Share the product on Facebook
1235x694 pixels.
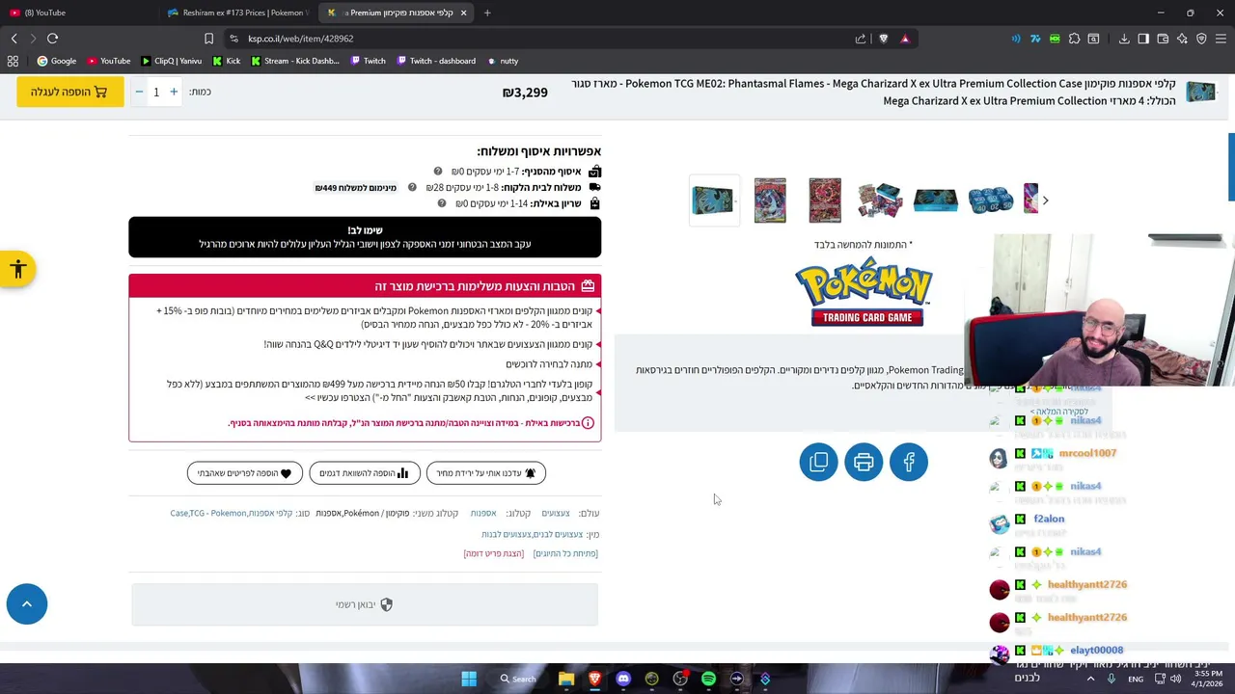pos(908,463)
